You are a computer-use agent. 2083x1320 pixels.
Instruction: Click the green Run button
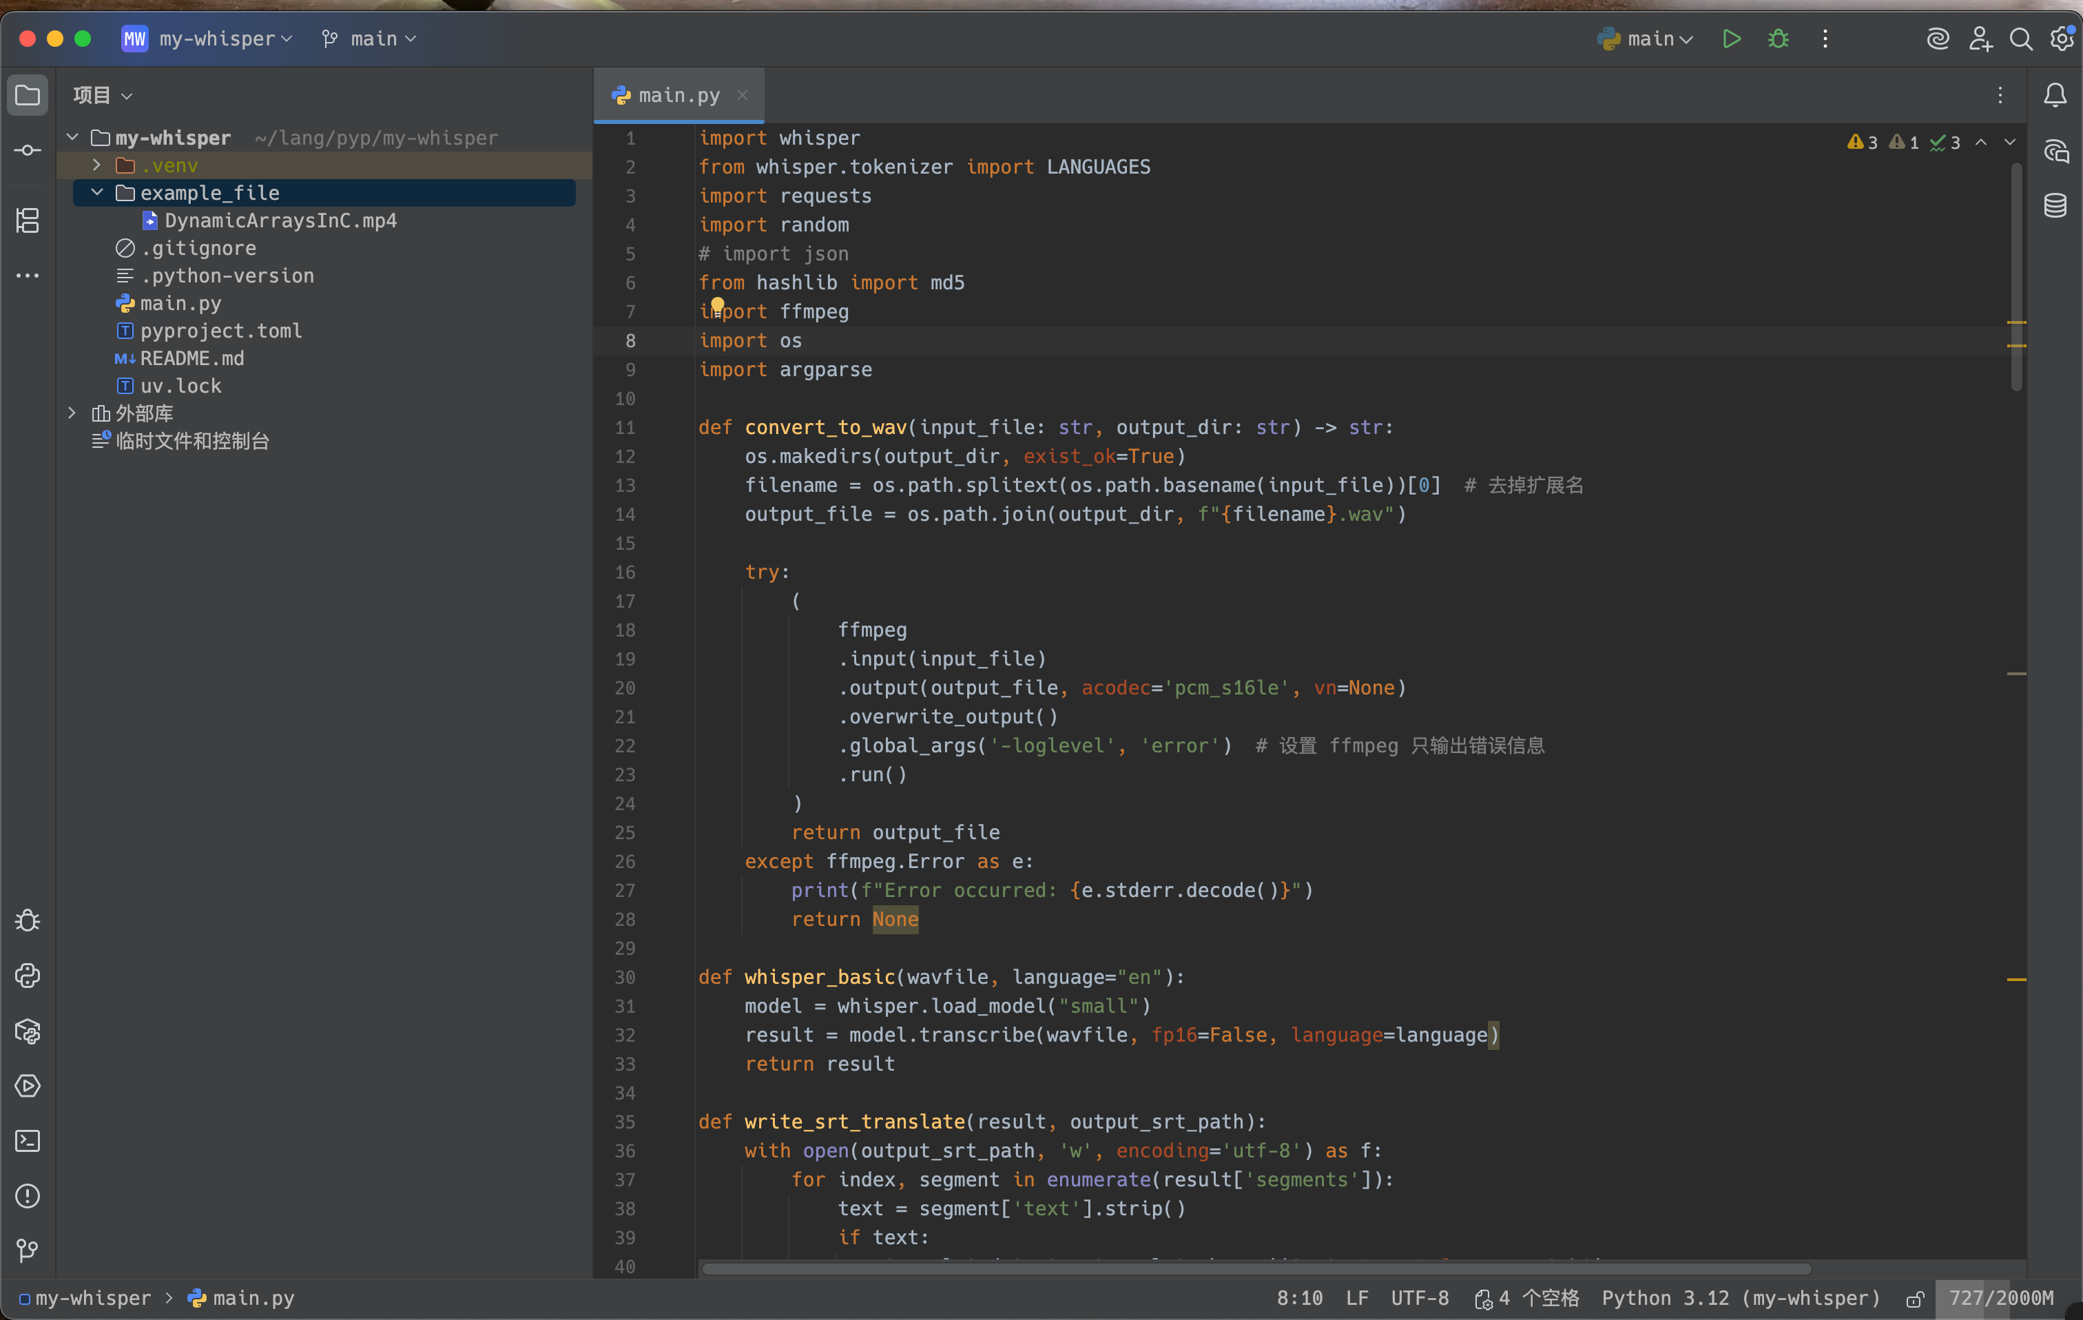1731,39
